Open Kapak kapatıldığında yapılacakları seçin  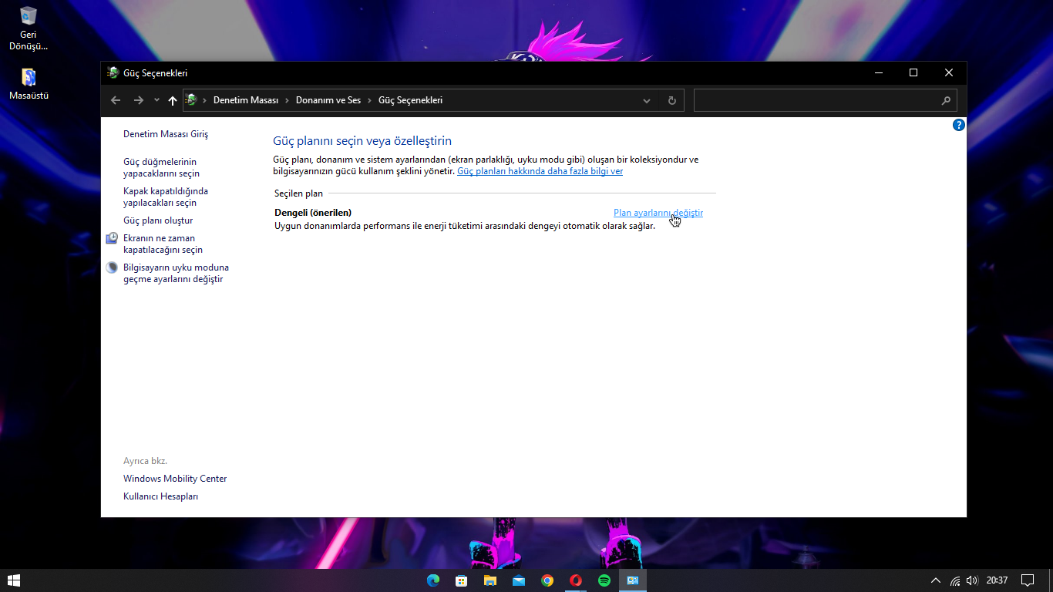click(x=166, y=197)
